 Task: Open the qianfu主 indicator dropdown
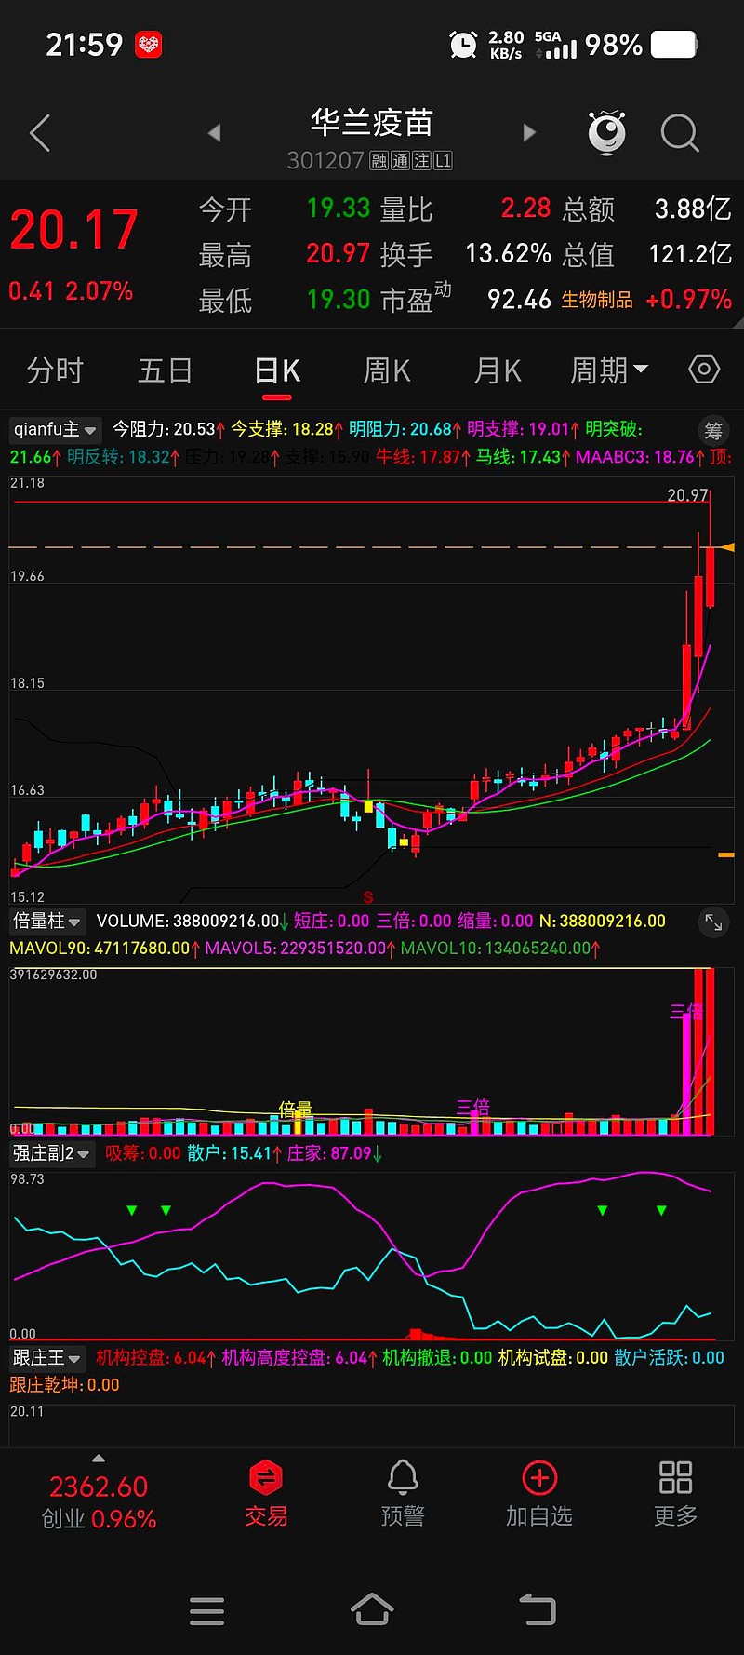(55, 429)
